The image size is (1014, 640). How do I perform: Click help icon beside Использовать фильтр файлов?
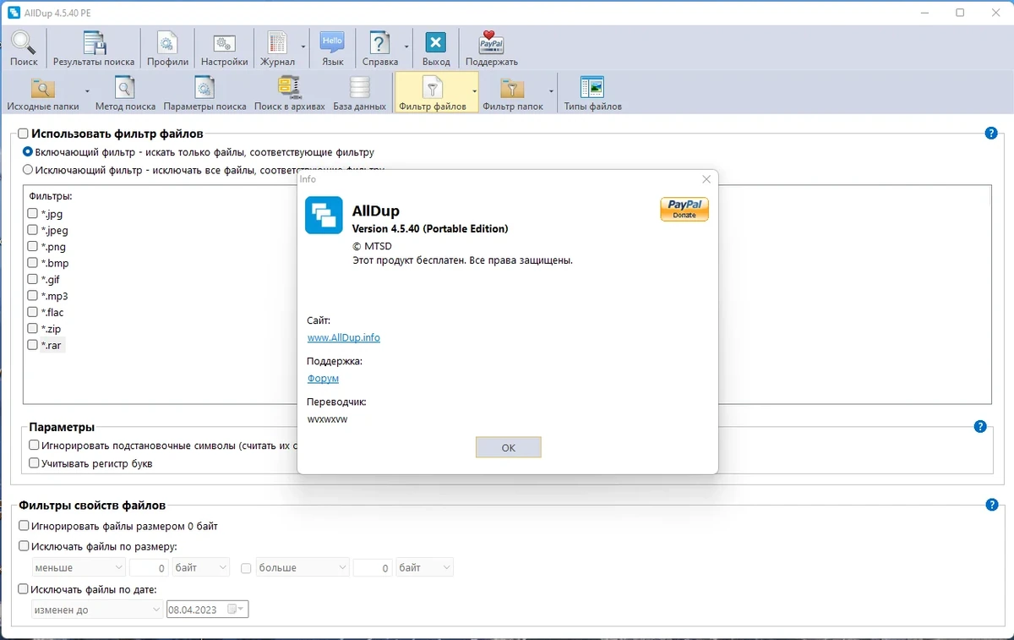[x=991, y=133]
